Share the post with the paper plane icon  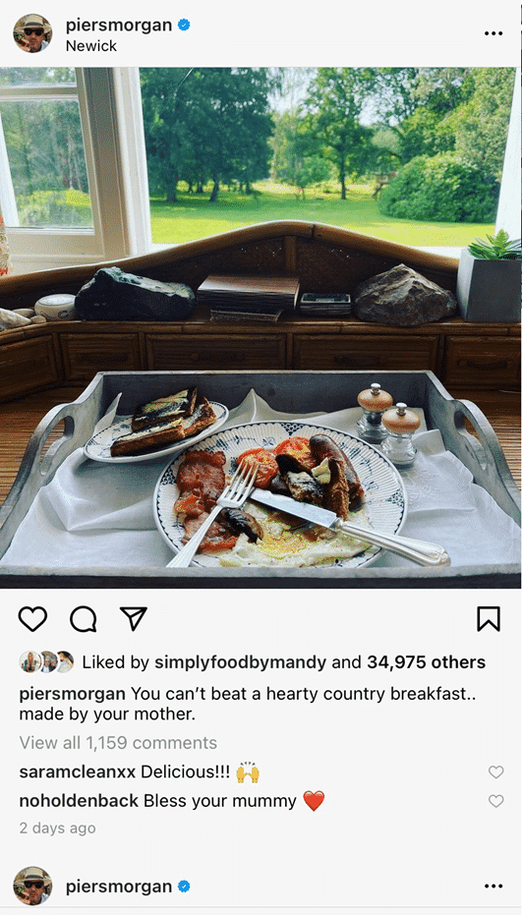(133, 618)
